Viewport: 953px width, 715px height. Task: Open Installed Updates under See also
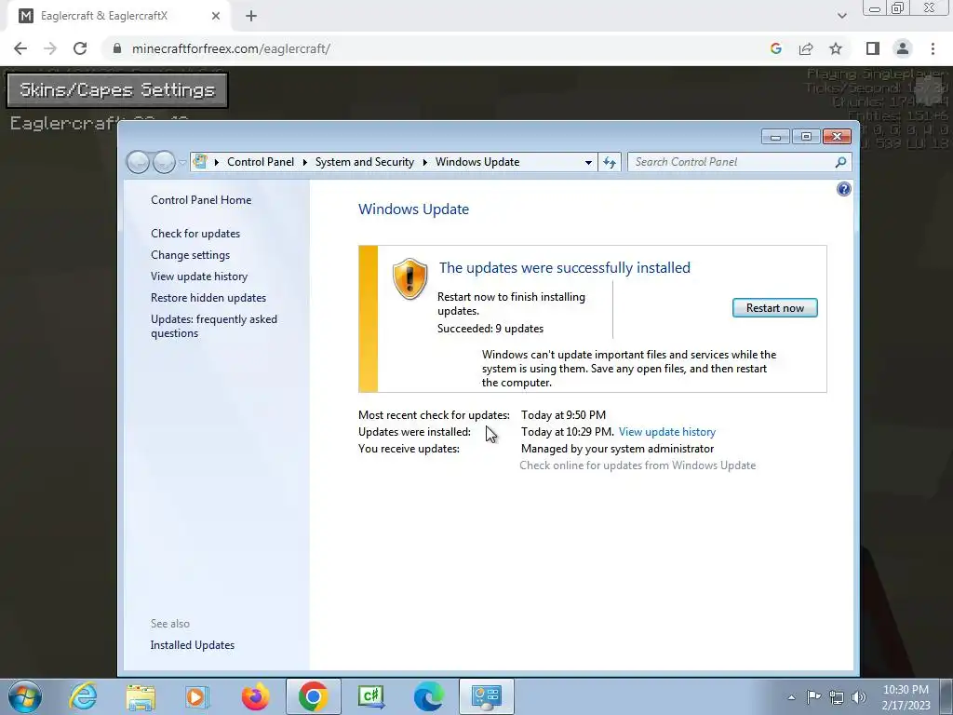pyautogui.click(x=193, y=645)
